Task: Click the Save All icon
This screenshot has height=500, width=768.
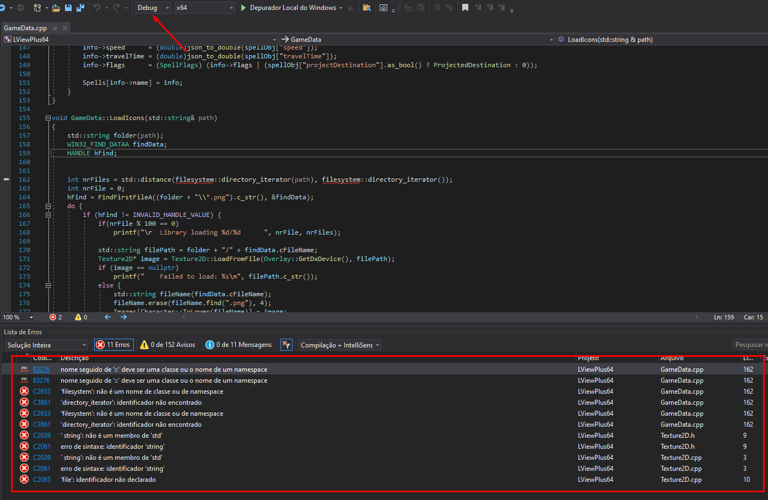Action: click(80, 8)
